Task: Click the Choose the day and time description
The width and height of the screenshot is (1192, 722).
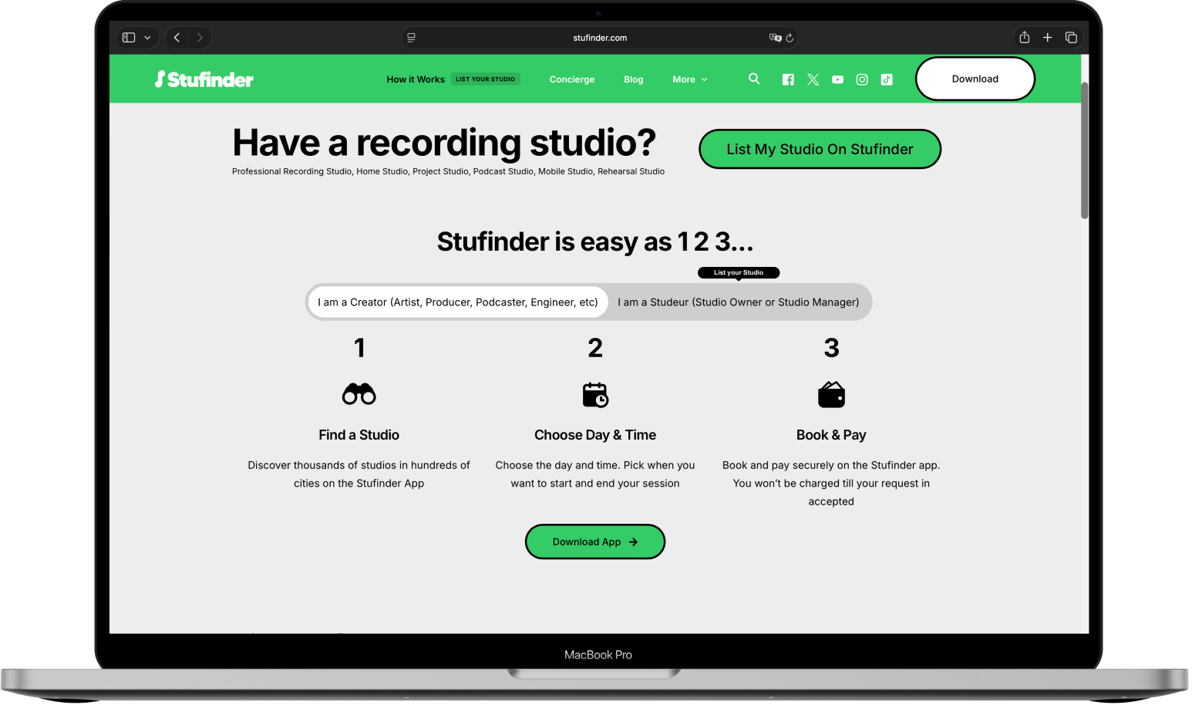Action: pos(595,474)
